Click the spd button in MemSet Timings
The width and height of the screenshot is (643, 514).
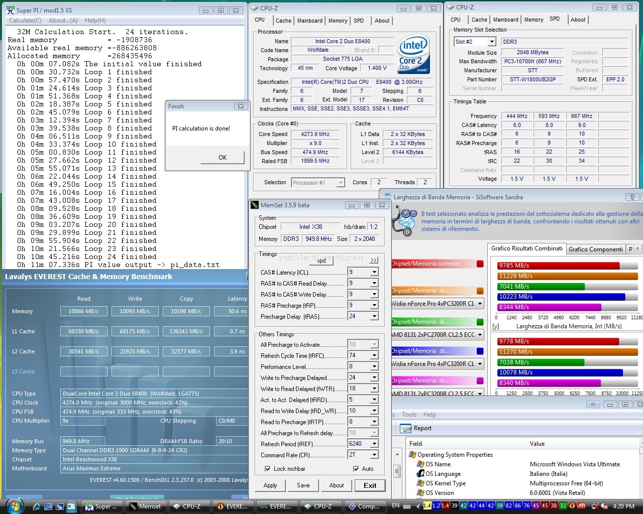click(322, 261)
